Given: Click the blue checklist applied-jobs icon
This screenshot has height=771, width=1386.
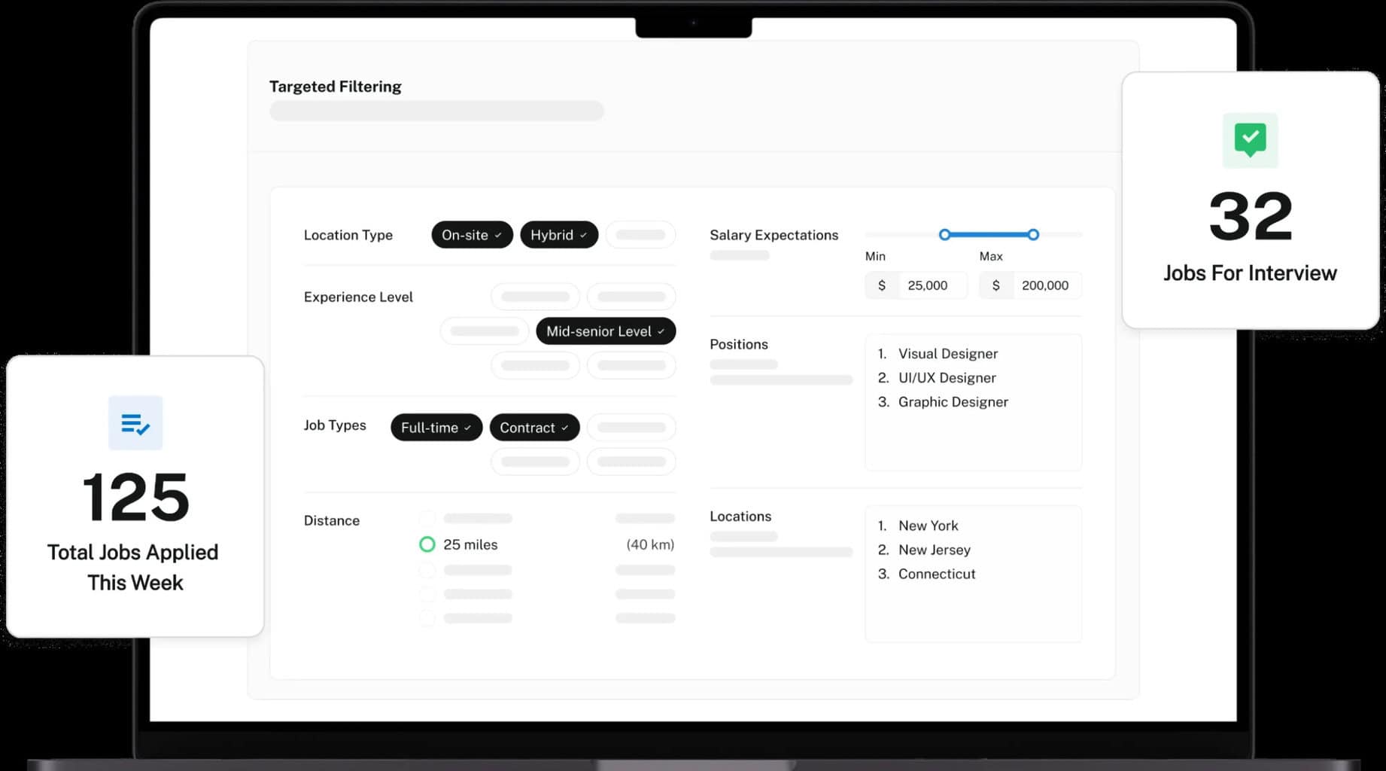Looking at the screenshot, I should coord(135,423).
